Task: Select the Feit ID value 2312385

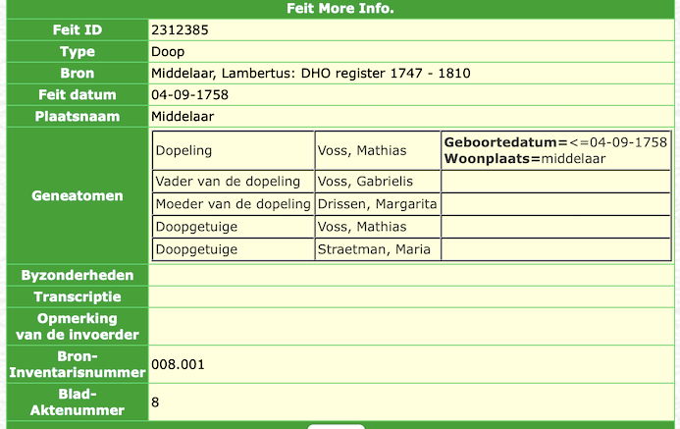Action: (x=180, y=30)
